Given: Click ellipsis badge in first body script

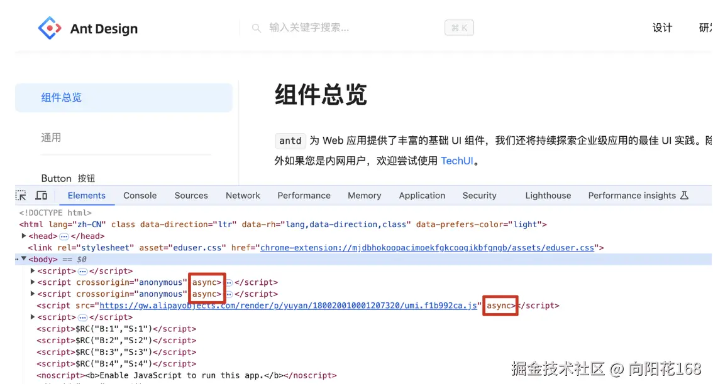Looking at the screenshot, I should (x=82, y=272).
